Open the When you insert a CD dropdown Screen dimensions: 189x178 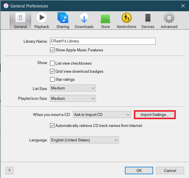coord(102,115)
